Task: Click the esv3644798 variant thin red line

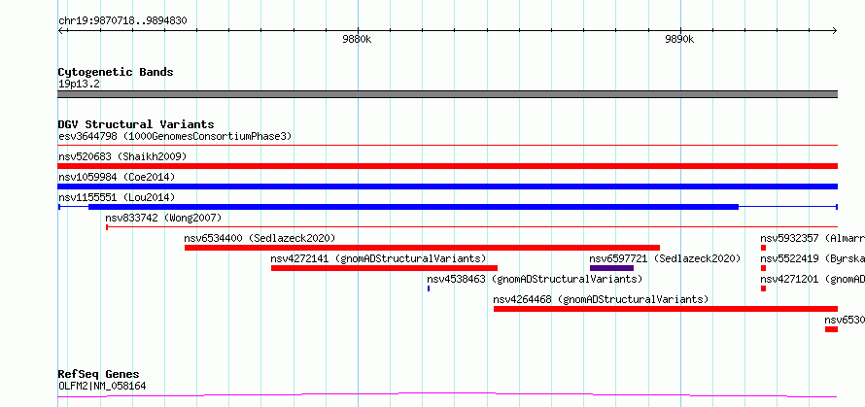Action: click(447, 145)
